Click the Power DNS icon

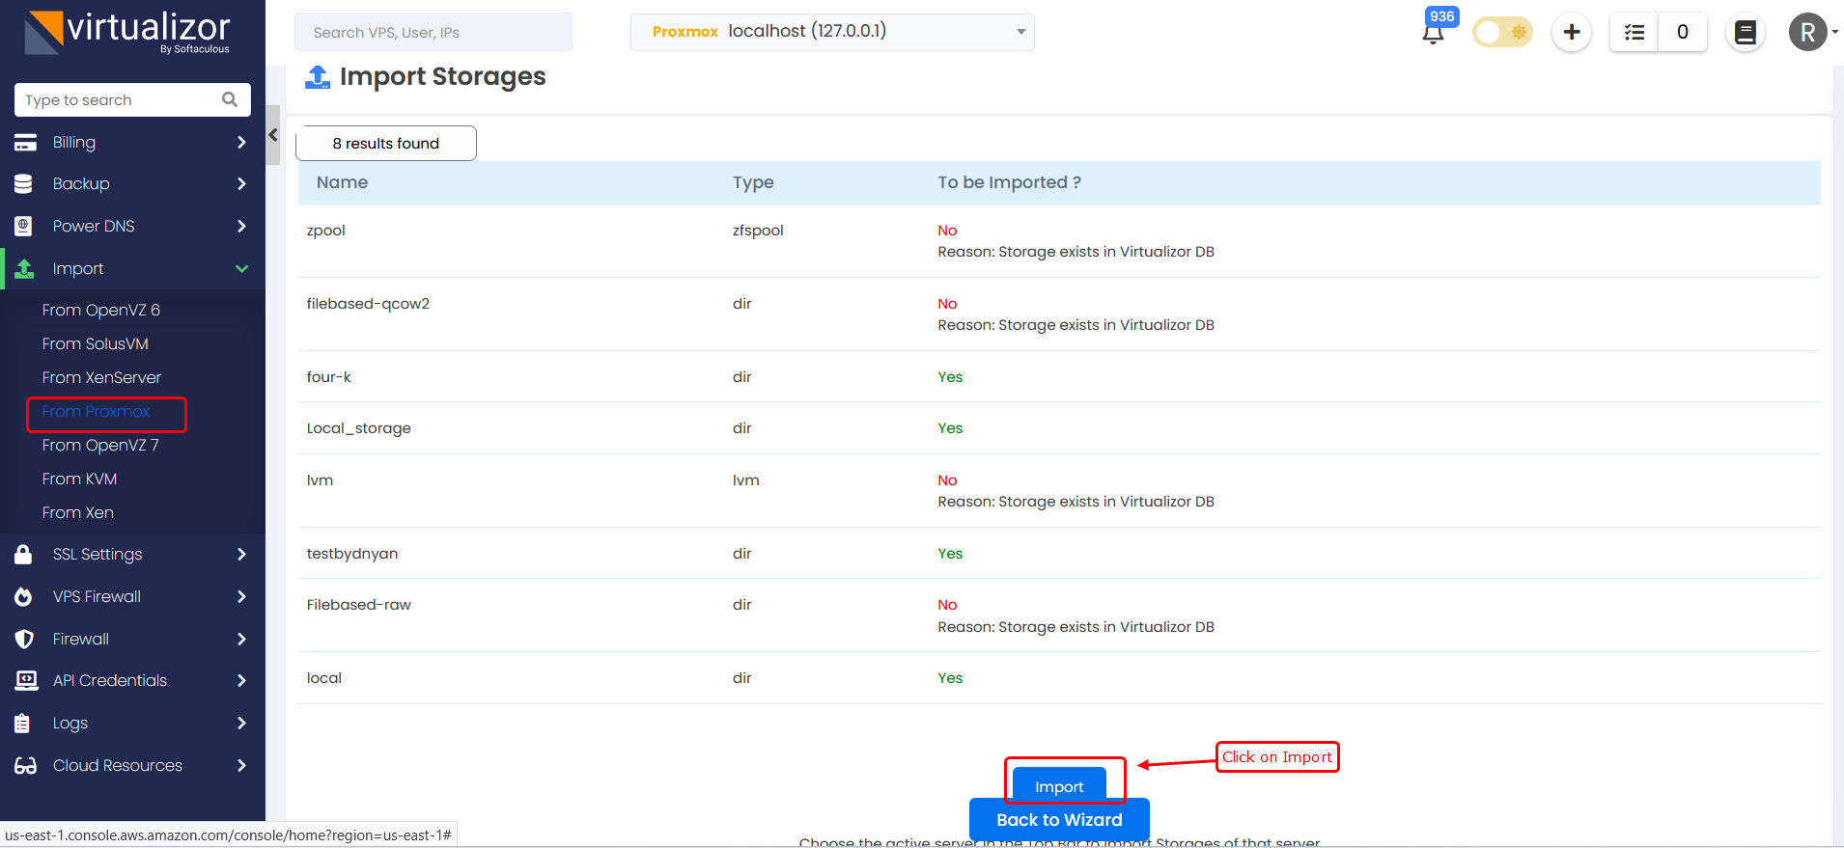24,226
